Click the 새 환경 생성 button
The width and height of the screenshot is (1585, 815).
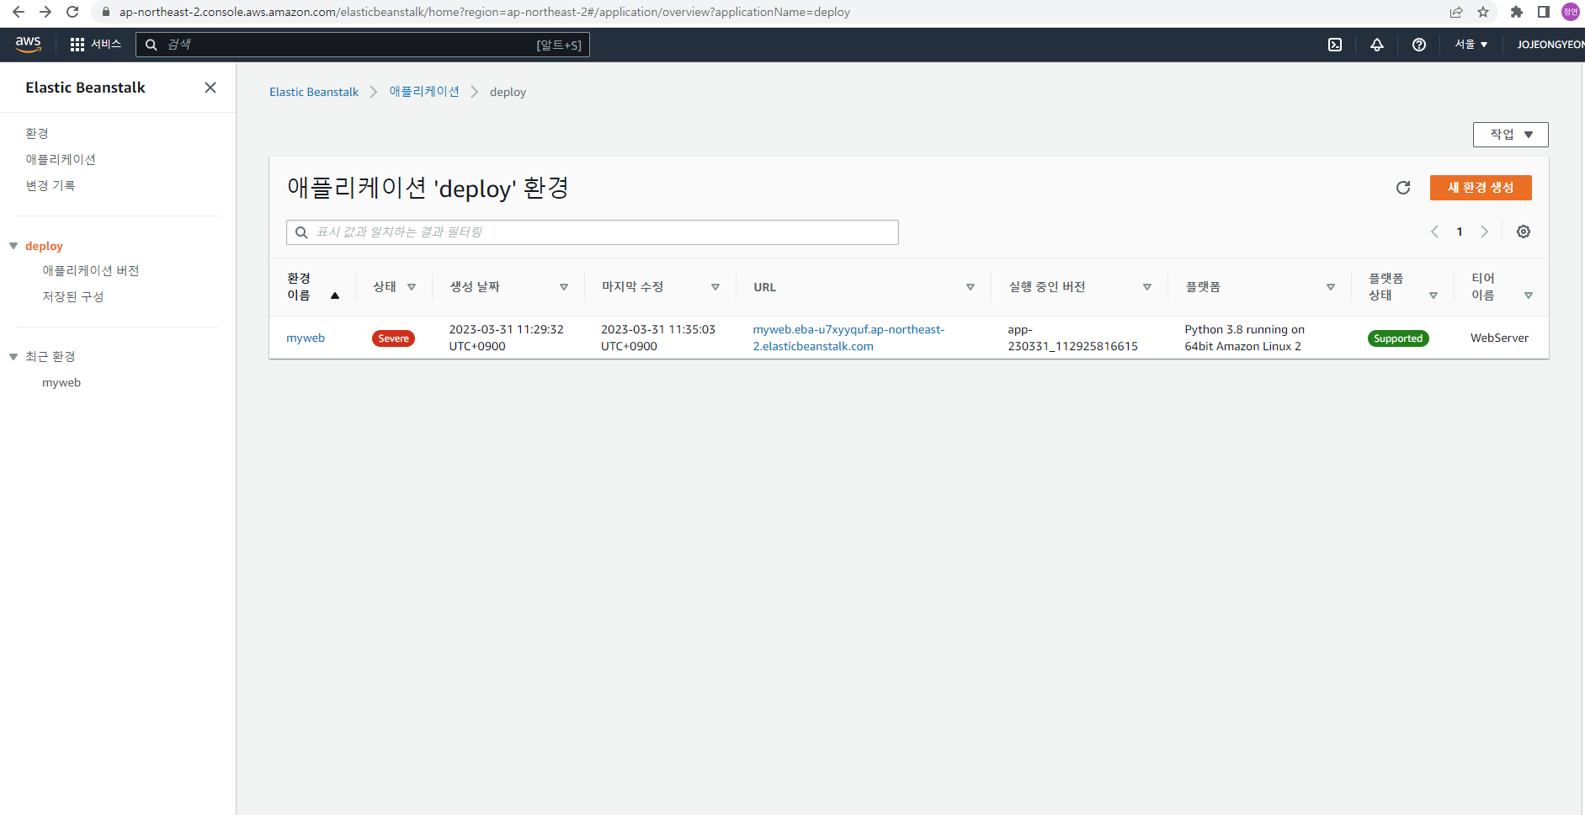point(1481,188)
